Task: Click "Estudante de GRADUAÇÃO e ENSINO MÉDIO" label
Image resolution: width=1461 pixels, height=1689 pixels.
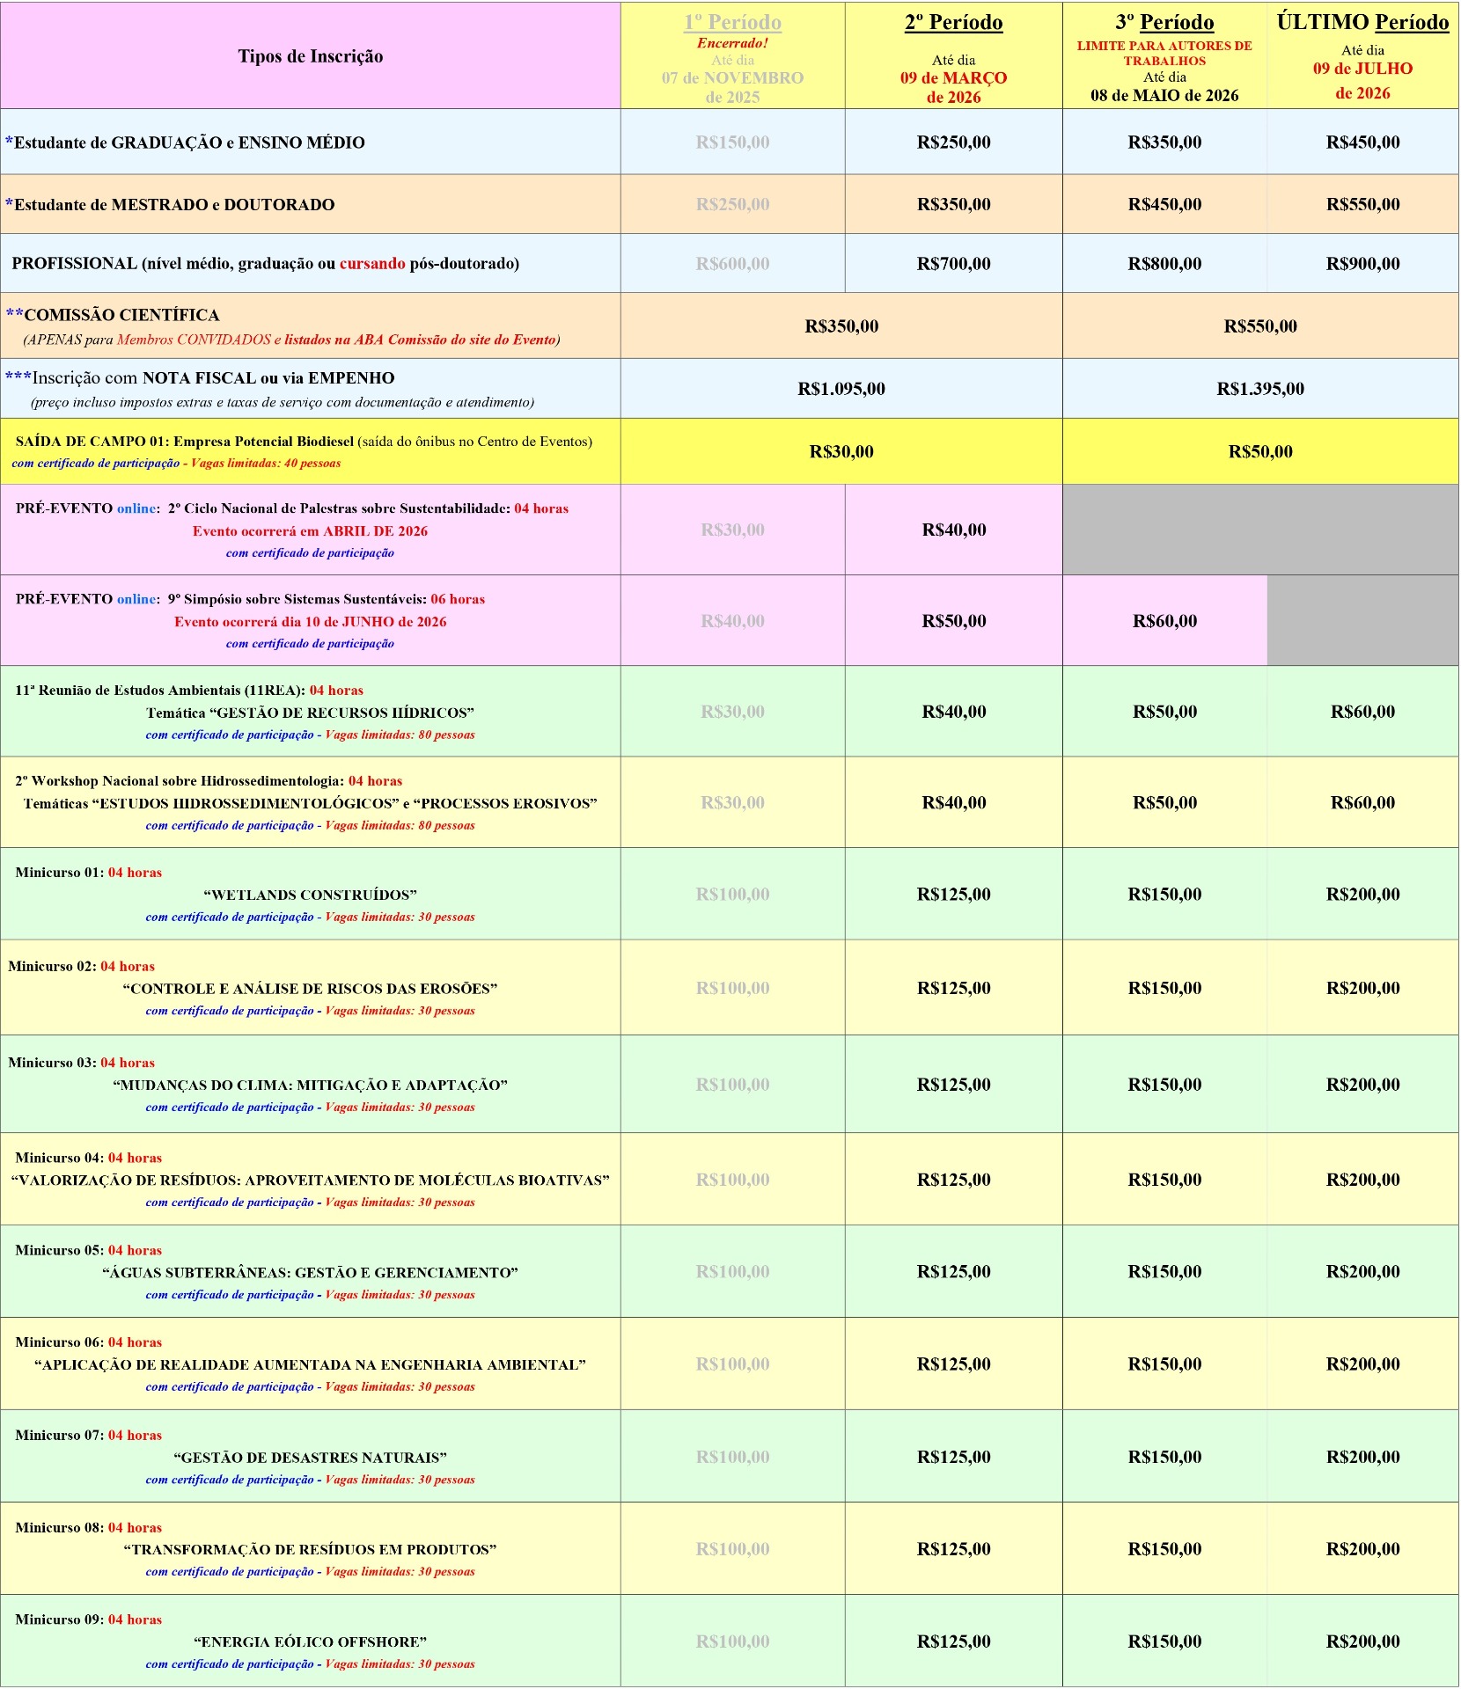Action: (x=189, y=143)
